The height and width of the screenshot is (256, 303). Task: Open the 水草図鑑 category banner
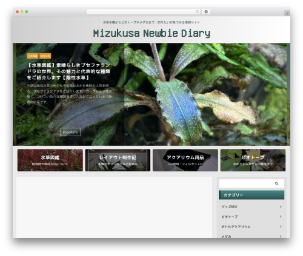(50, 160)
